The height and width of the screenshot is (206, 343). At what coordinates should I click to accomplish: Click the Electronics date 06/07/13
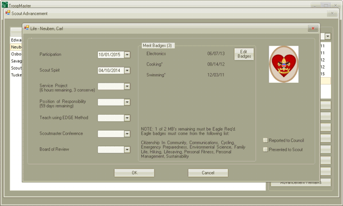coord(216,54)
